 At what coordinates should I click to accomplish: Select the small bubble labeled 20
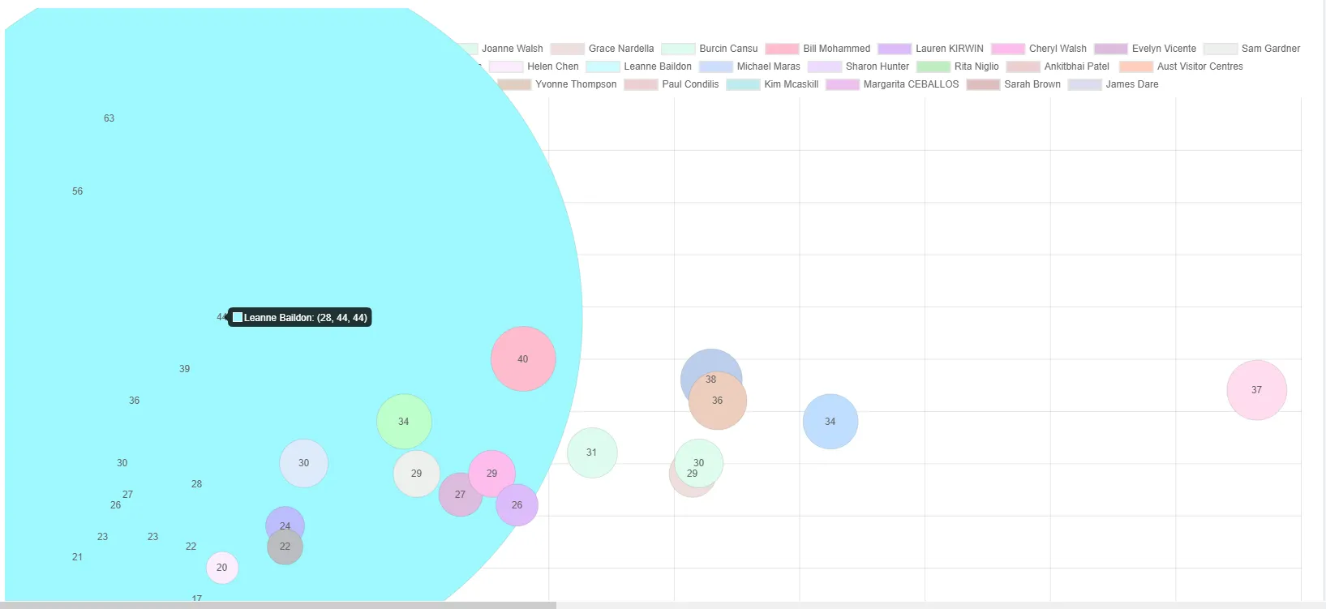pos(222,568)
